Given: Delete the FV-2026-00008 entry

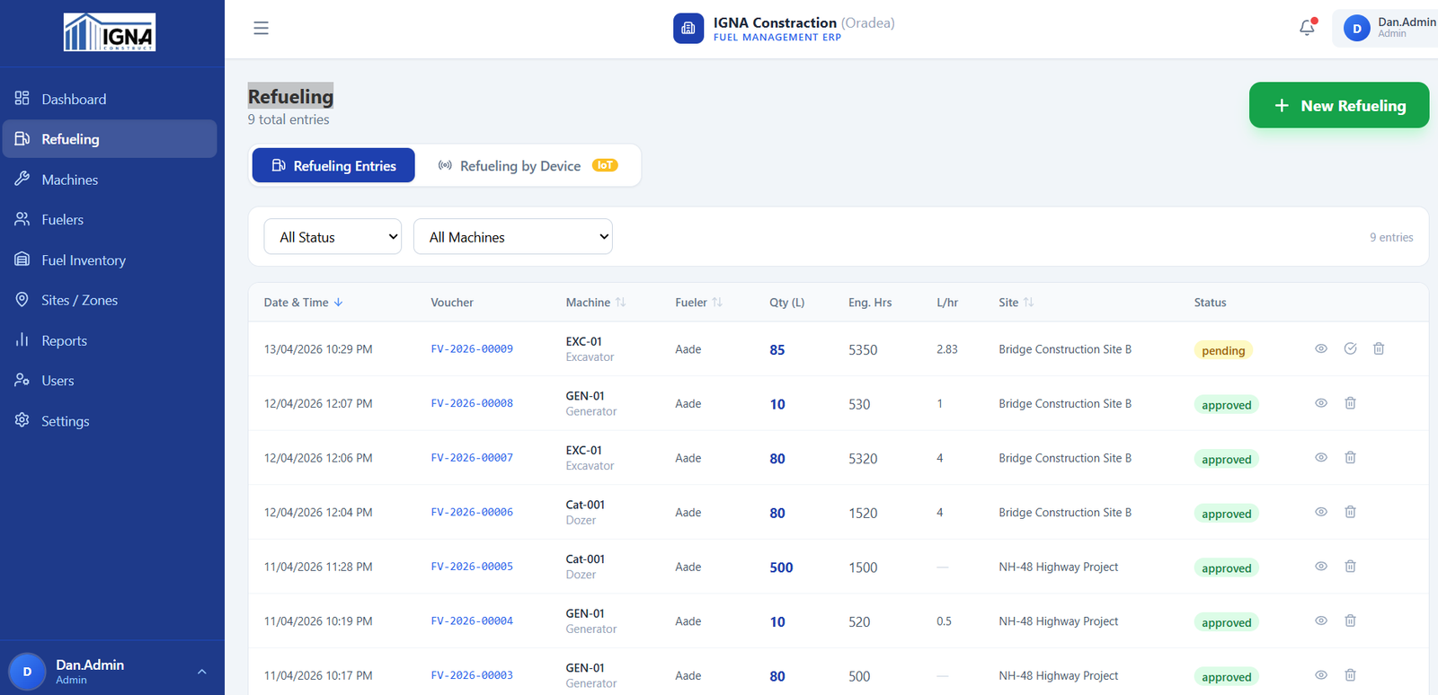Looking at the screenshot, I should click(1350, 403).
